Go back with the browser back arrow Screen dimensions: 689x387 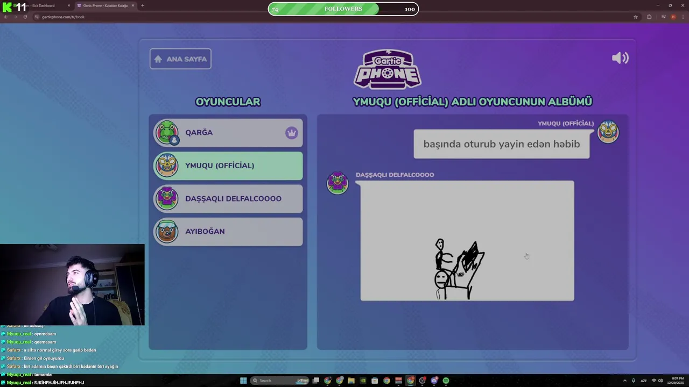click(6, 17)
